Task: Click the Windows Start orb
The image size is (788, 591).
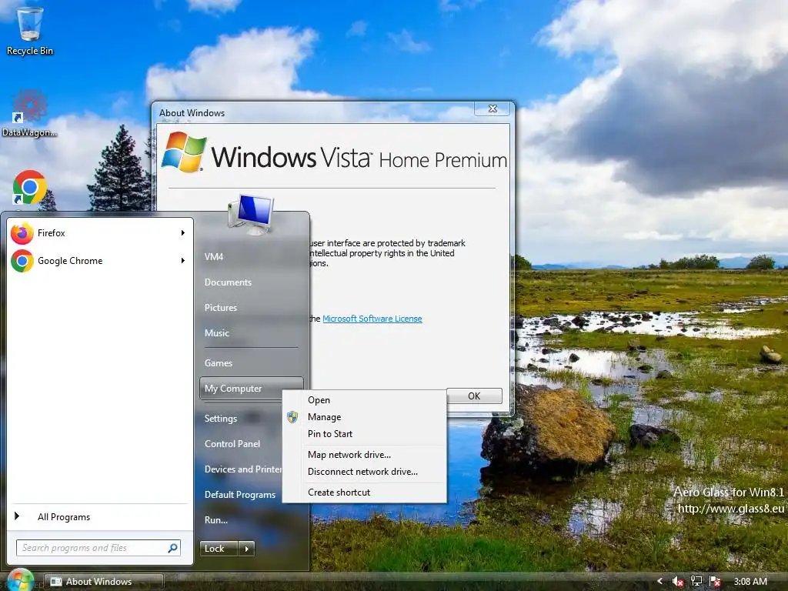Action: coord(20,580)
